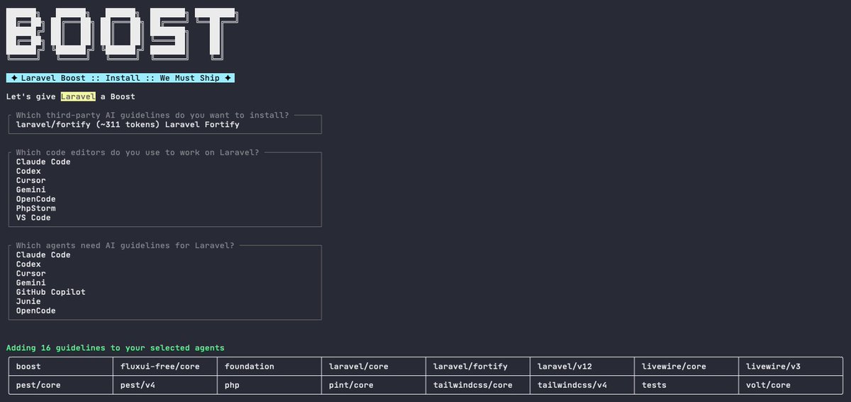Click the "tailwindcss/v4" table cell
The height and width of the screenshot is (402, 851).
click(x=582, y=385)
